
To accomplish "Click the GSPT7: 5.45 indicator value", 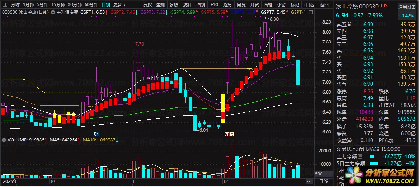I will (x=275, y=12).
